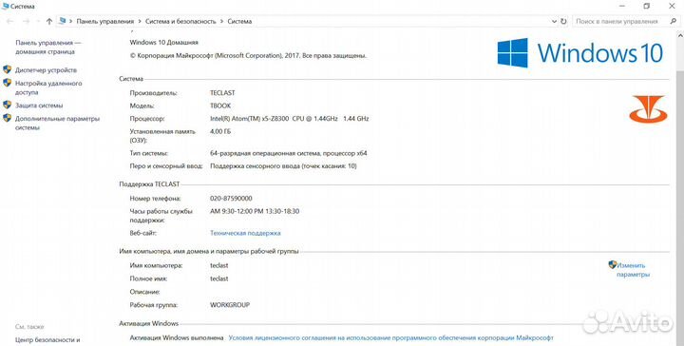This screenshot has width=684, height=346.
Task: Click the orange Teclast manufacturer logo
Action: [648, 108]
